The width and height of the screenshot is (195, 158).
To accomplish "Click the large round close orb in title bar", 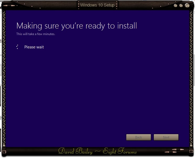I will pyautogui.click(x=187, y=5).
